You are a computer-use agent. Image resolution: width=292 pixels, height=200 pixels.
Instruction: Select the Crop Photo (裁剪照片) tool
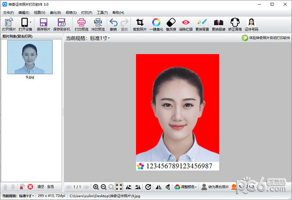pos(140,24)
